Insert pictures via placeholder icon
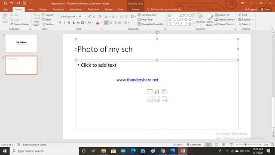The width and height of the screenshot is (275, 155). tap(150, 99)
